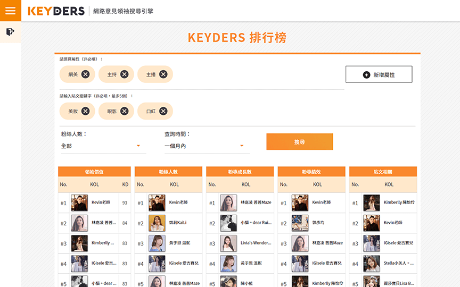
Task: Click Kevin老師 name in 領袖價值 list
Action: point(101,202)
